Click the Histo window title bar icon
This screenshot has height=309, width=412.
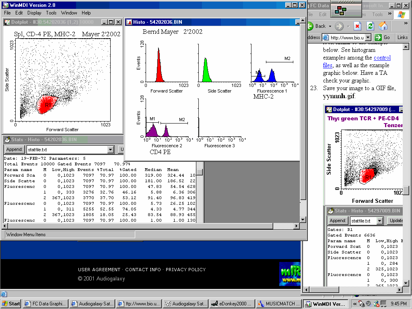[x=129, y=22]
